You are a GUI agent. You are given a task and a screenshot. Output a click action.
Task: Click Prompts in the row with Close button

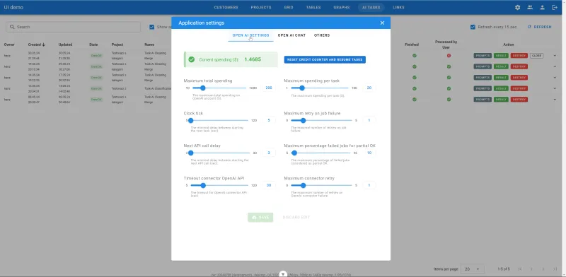click(x=483, y=56)
